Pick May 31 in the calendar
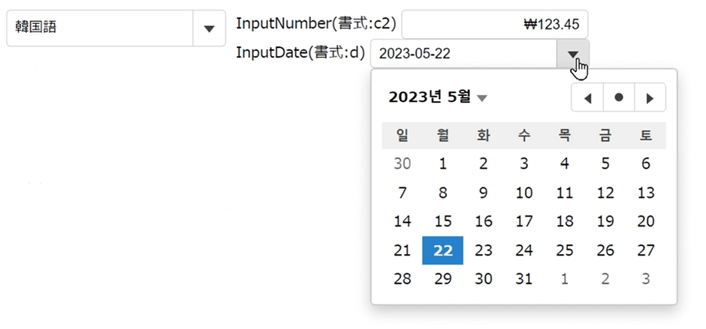The width and height of the screenshot is (706, 329). point(524,279)
